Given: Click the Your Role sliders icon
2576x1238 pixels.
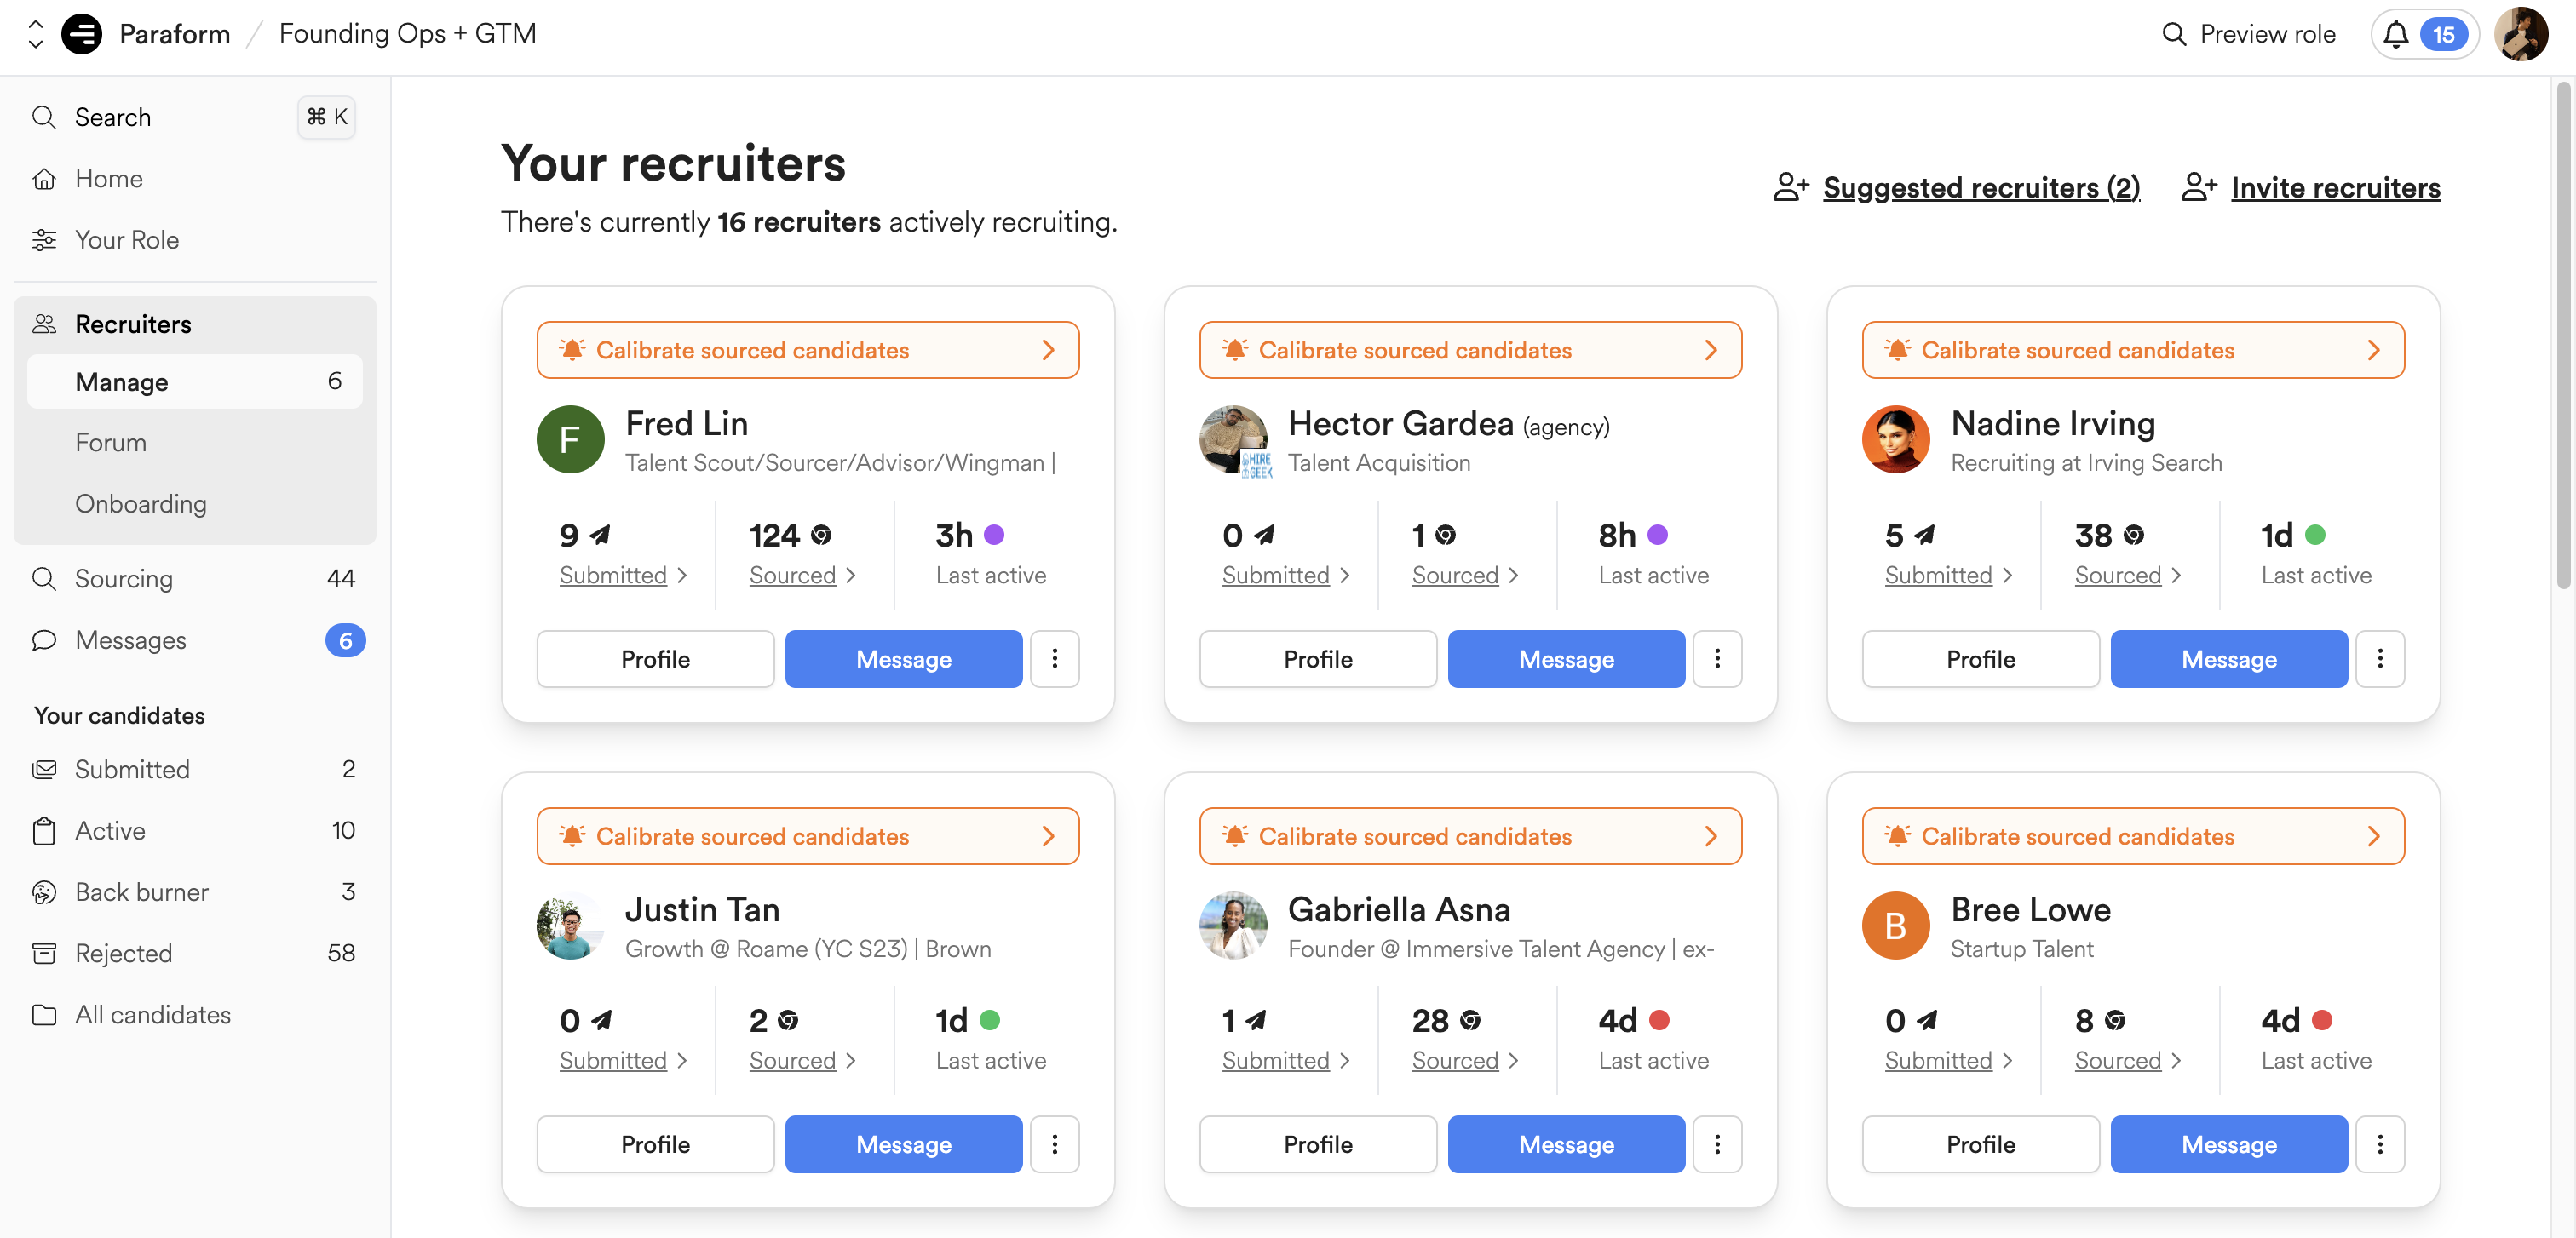Looking at the screenshot, I should 44,240.
